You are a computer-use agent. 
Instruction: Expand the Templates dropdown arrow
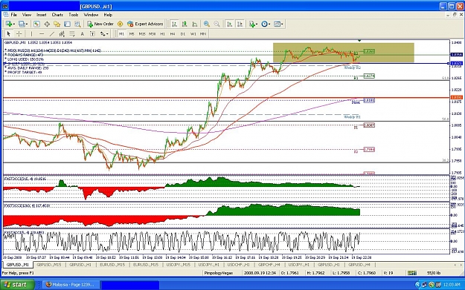[282, 24]
